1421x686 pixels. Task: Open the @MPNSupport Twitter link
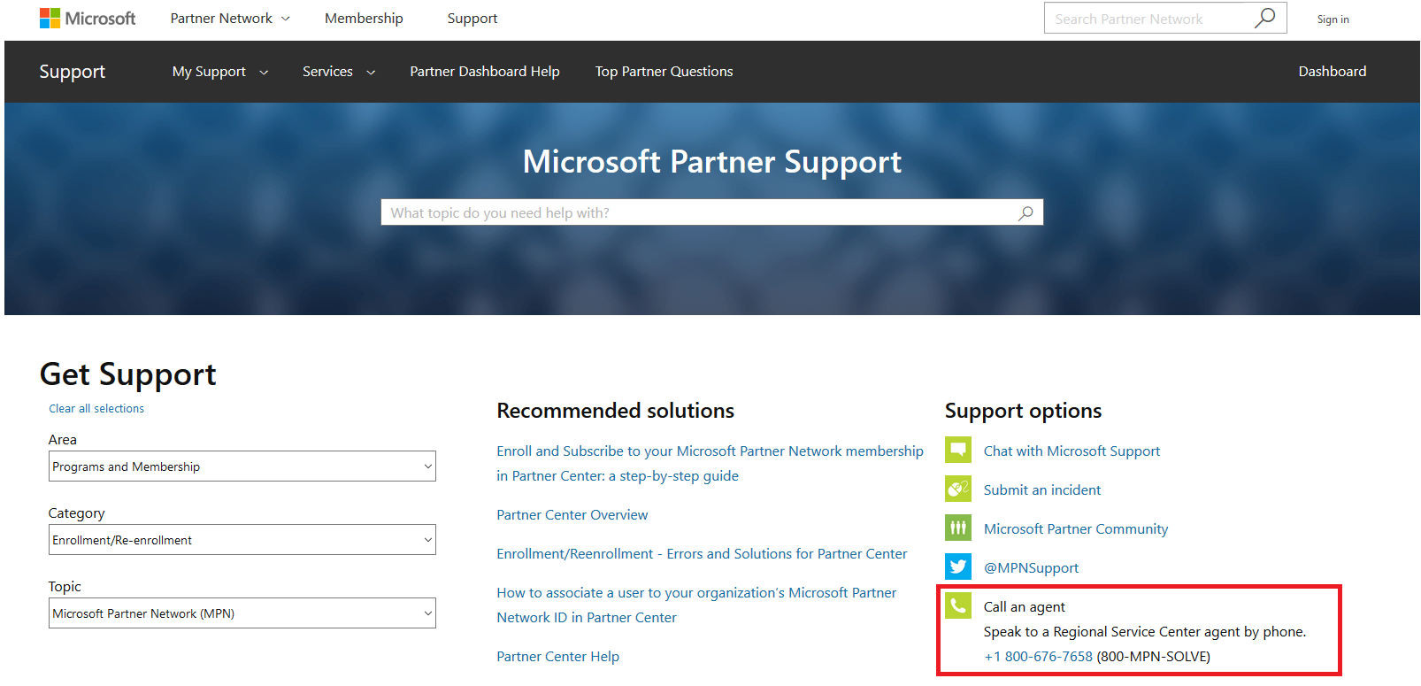(1031, 568)
